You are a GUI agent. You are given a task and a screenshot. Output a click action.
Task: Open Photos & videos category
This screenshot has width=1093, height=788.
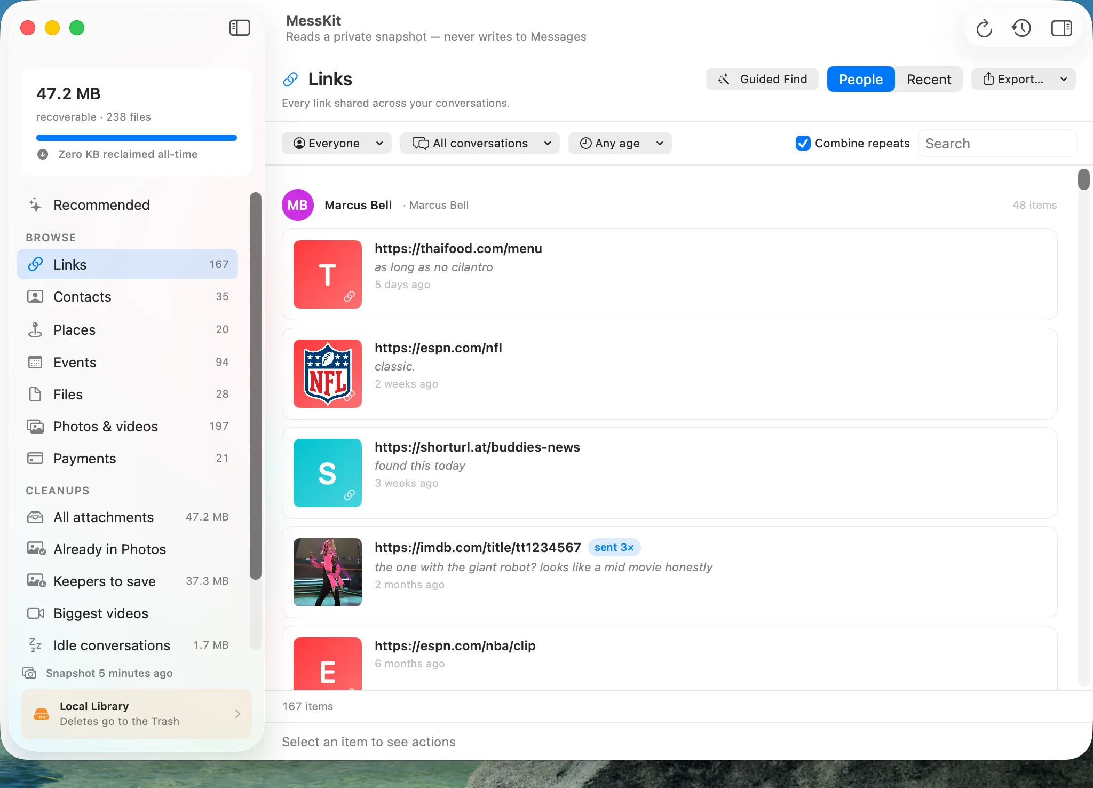pos(128,427)
